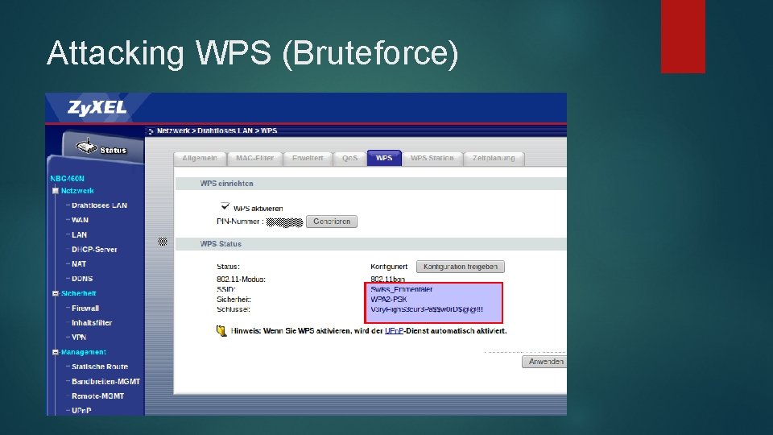Click the Konfiguriert status value
Viewport: 773px width, 435px height.
click(x=389, y=267)
